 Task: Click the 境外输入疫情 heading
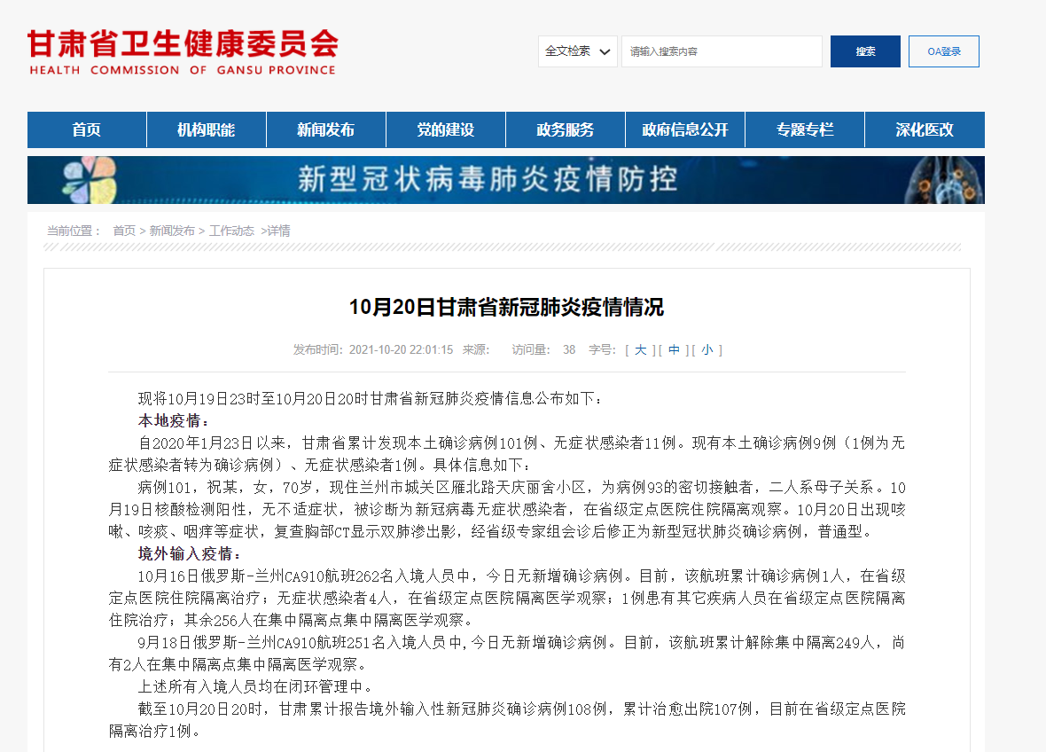click(x=189, y=554)
